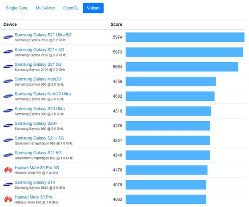Image resolution: width=249 pixels, height=207 pixels.
Task: Open Samsung Galaxy S21+ 5G Exynos 2100 link
Action: [x=39, y=50]
